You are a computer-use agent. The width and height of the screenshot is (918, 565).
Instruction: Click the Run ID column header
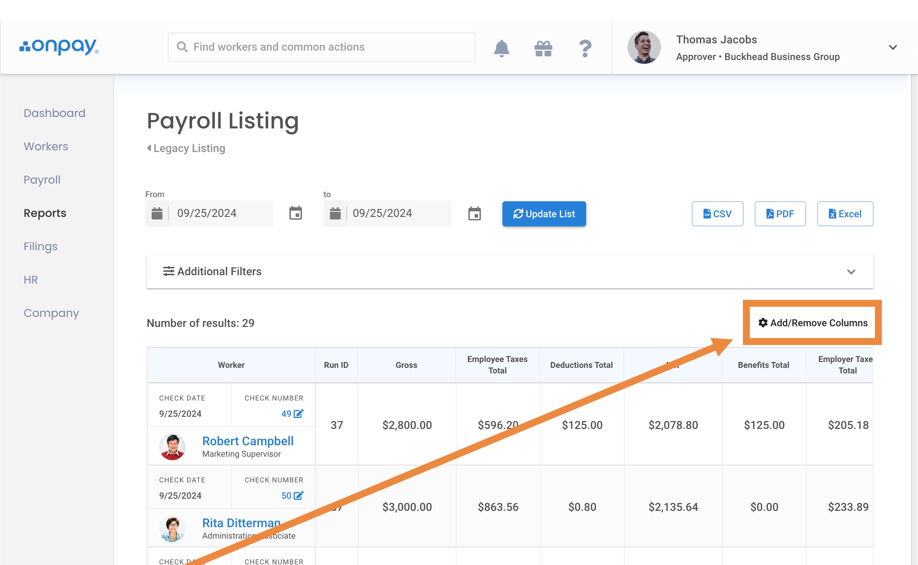click(x=336, y=365)
